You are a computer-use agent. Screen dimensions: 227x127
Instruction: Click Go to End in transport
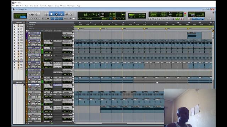168,19
